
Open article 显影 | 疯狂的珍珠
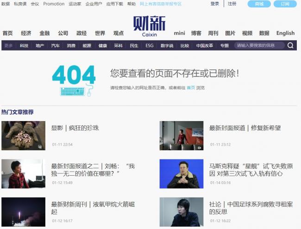[75, 128]
